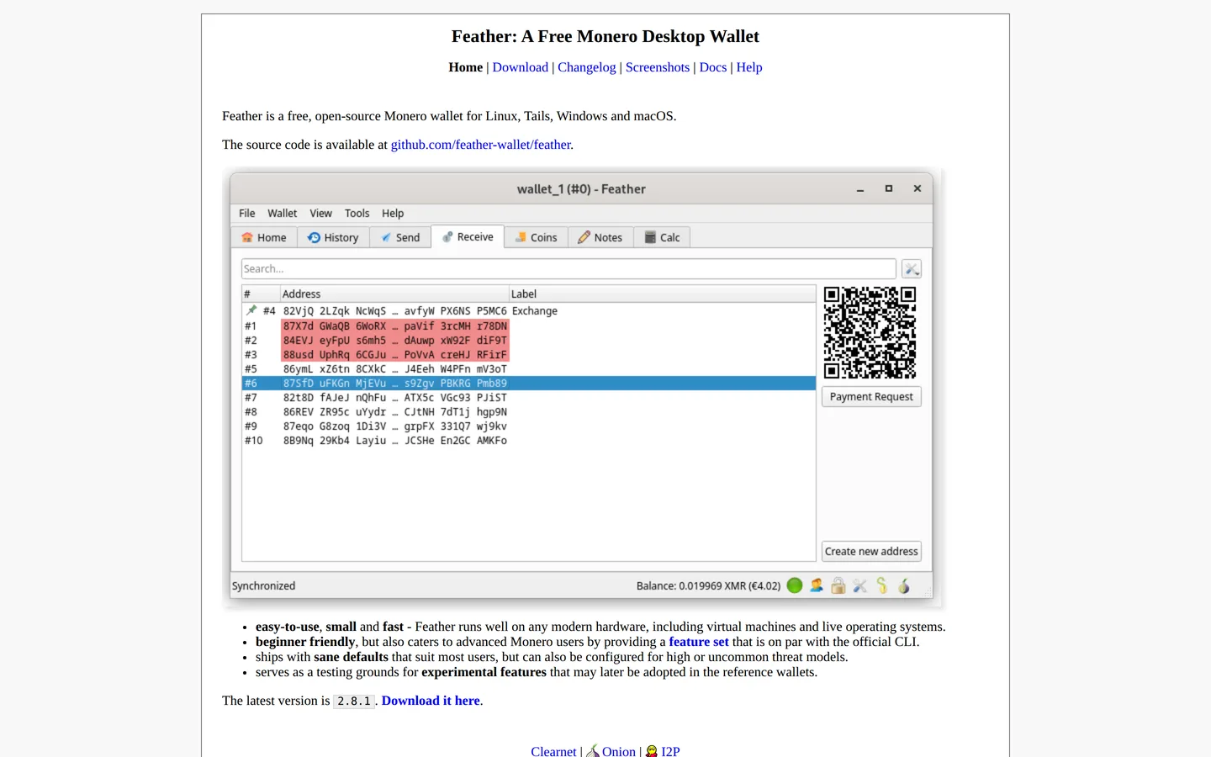
Task: Sort by the Address column header
Action: (x=394, y=294)
